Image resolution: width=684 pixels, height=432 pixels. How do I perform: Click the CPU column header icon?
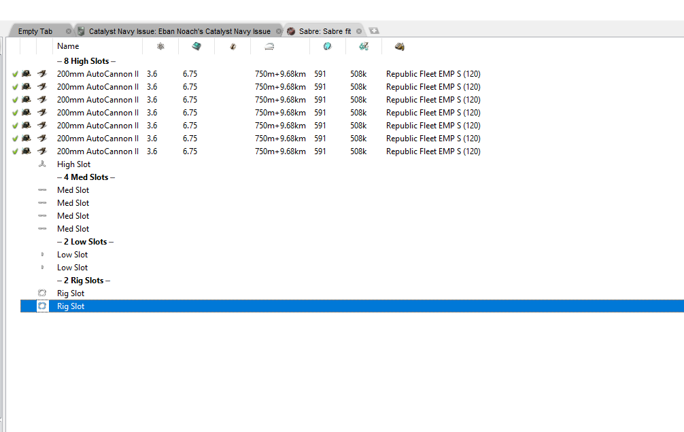[x=196, y=46]
